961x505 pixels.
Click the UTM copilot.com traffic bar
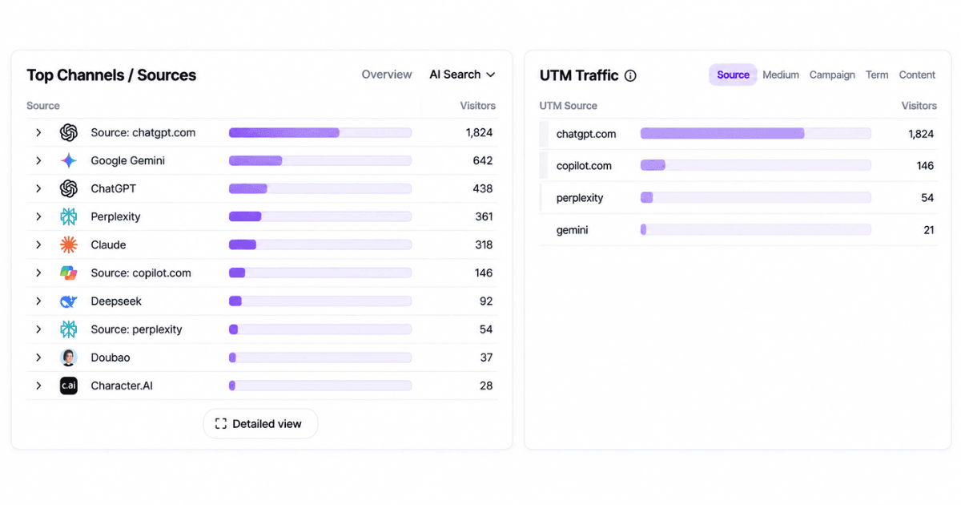pos(755,166)
